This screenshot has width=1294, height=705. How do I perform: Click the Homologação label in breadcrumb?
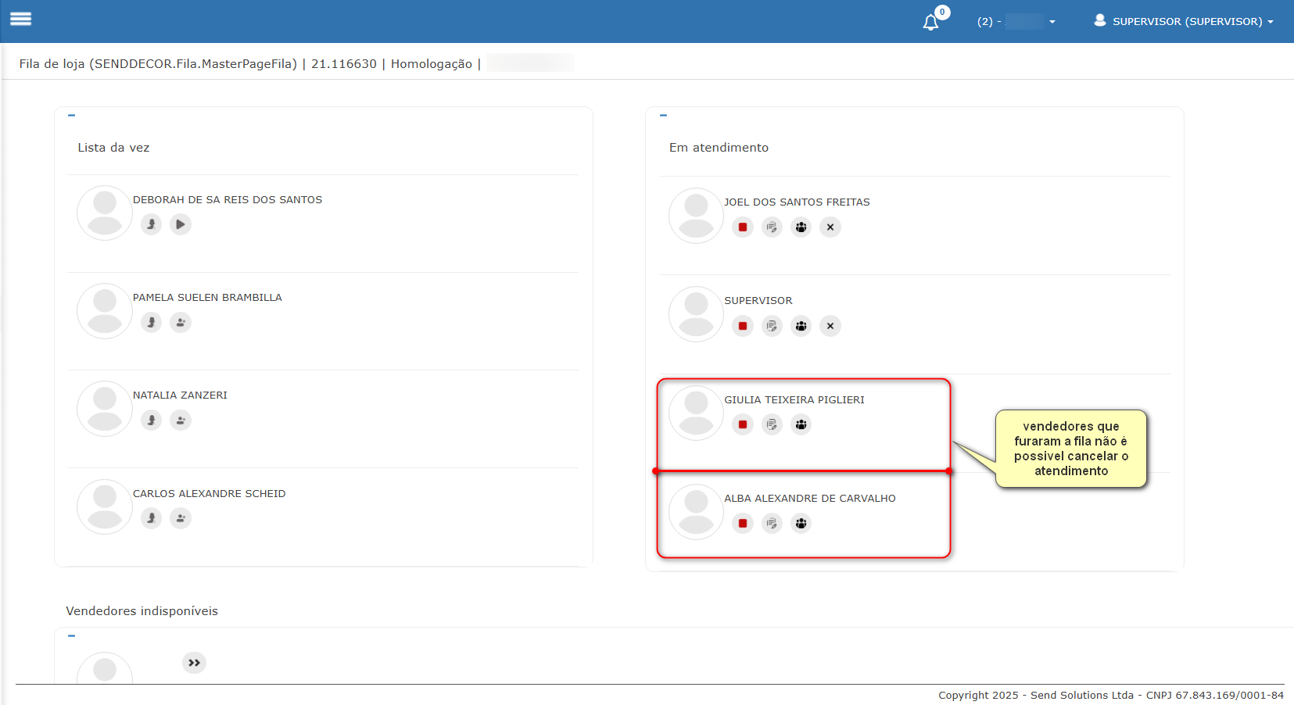(432, 64)
